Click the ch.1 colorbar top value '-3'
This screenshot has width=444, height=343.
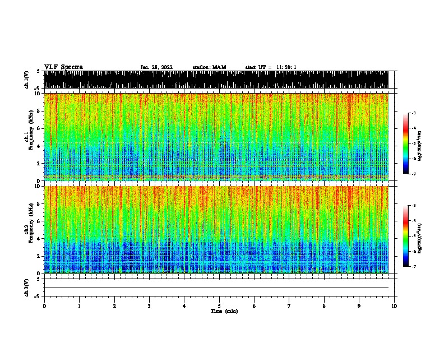coord(414,113)
